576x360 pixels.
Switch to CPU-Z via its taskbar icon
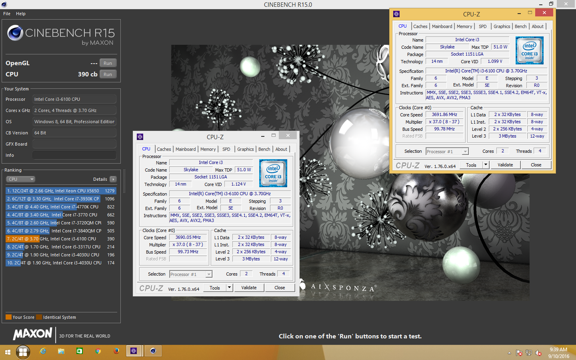pyautogui.click(x=134, y=351)
